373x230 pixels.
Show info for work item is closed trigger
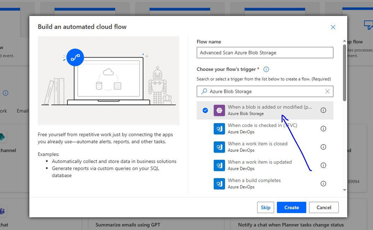(x=323, y=147)
